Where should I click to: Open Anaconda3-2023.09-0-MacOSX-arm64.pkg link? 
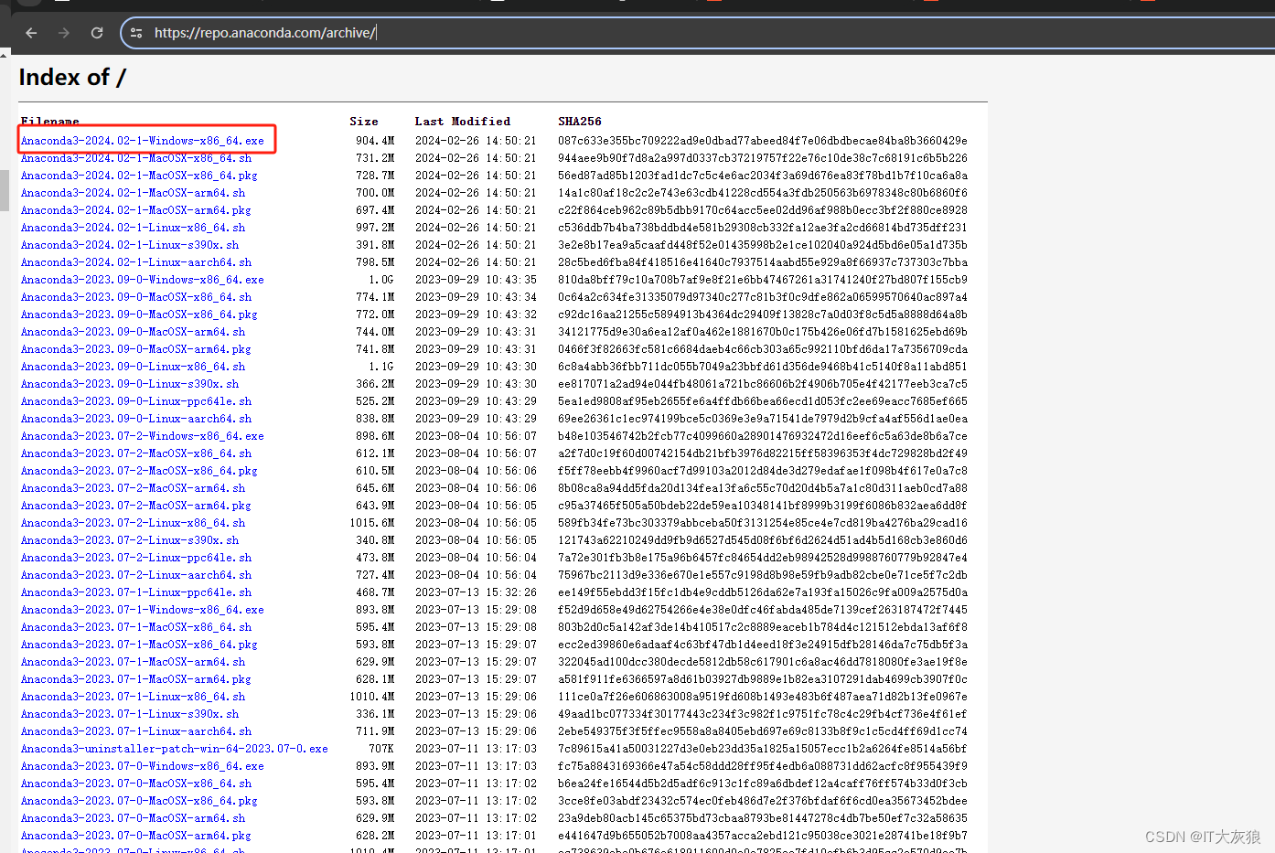(x=136, y=349)
